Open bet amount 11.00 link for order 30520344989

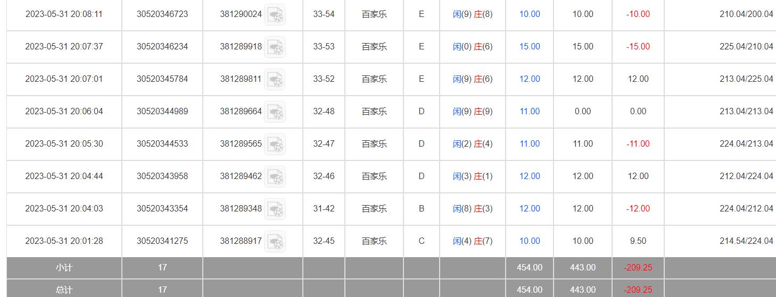tap(530, 112)
